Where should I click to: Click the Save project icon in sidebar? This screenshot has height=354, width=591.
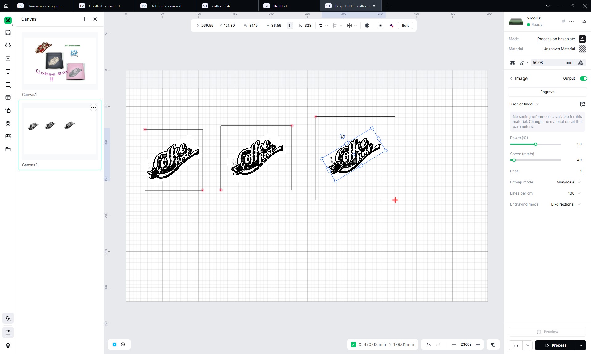(x=8, y=33)
